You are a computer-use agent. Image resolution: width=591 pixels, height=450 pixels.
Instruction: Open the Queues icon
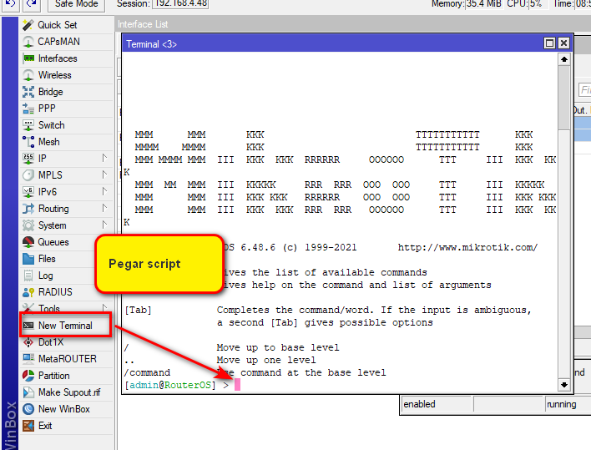point(28,242)
